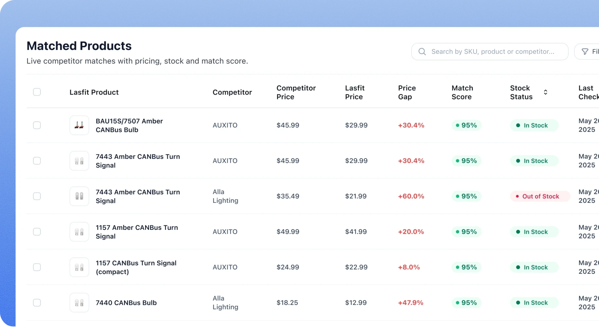This screenshot has width=599, height=327.
Task: Click the $12.99 Lasfit price
Action: (356, 303)
